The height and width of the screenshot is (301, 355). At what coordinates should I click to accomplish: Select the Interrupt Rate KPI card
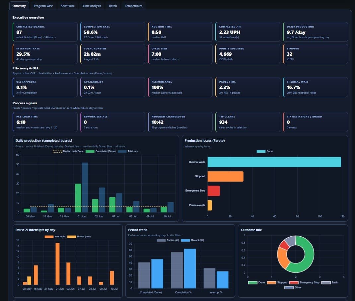[x=45, y=54]
